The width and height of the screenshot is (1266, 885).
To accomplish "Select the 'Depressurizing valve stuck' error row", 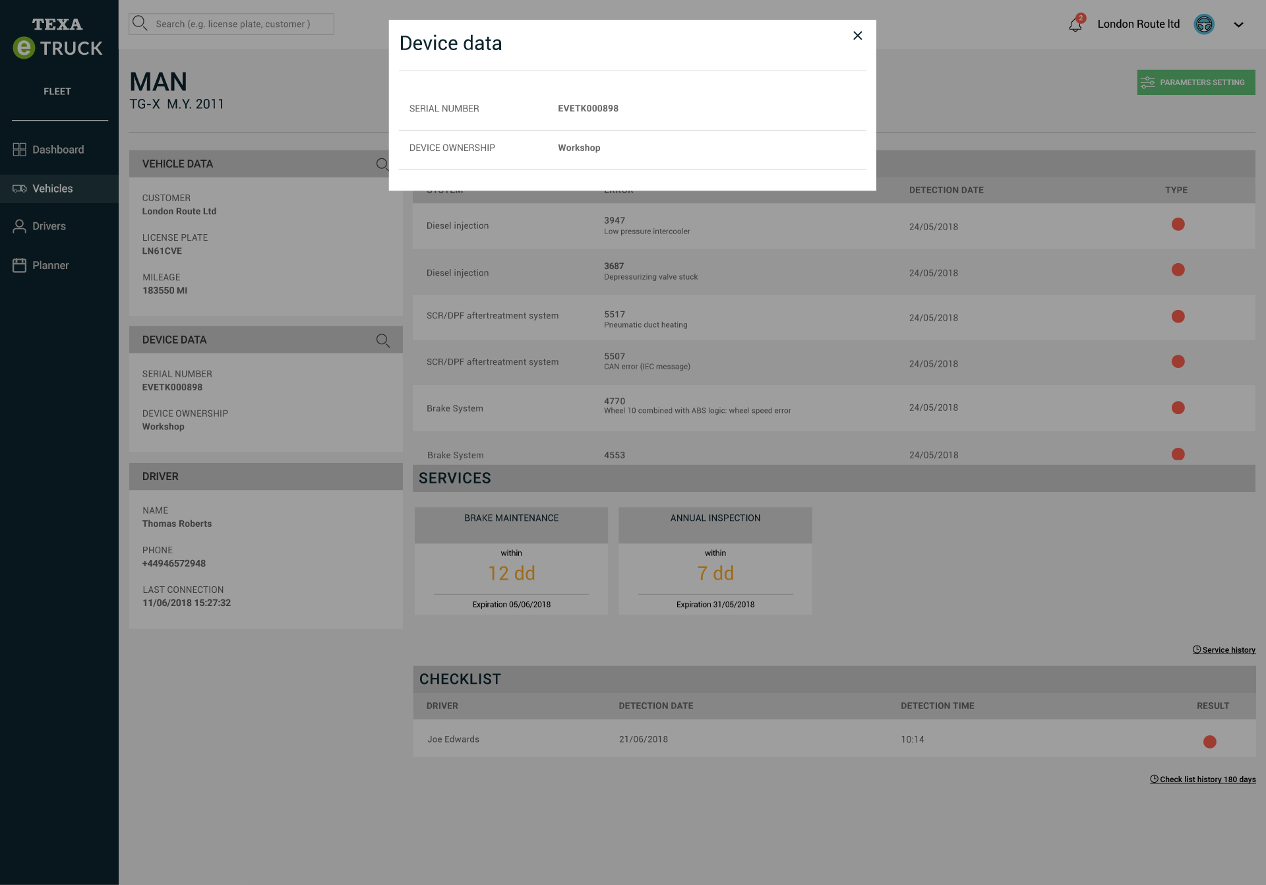I will tap(833, 272).
